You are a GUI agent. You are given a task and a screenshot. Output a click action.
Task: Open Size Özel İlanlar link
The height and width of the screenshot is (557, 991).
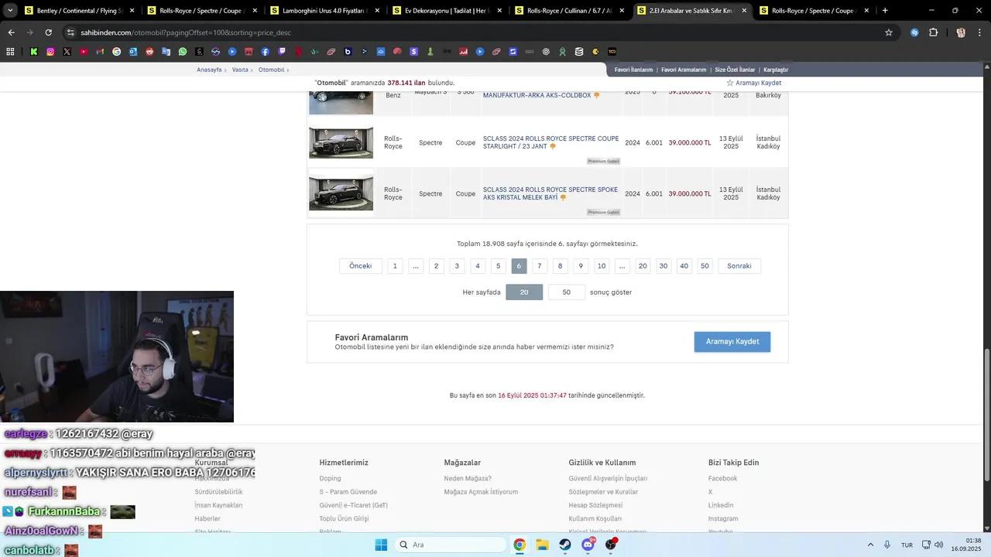point(735,70)
